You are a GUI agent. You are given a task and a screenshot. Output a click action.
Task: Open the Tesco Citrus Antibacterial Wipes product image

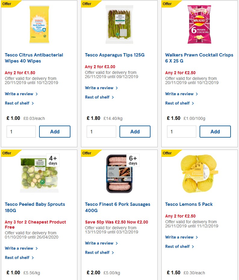[x=39, y=24]
